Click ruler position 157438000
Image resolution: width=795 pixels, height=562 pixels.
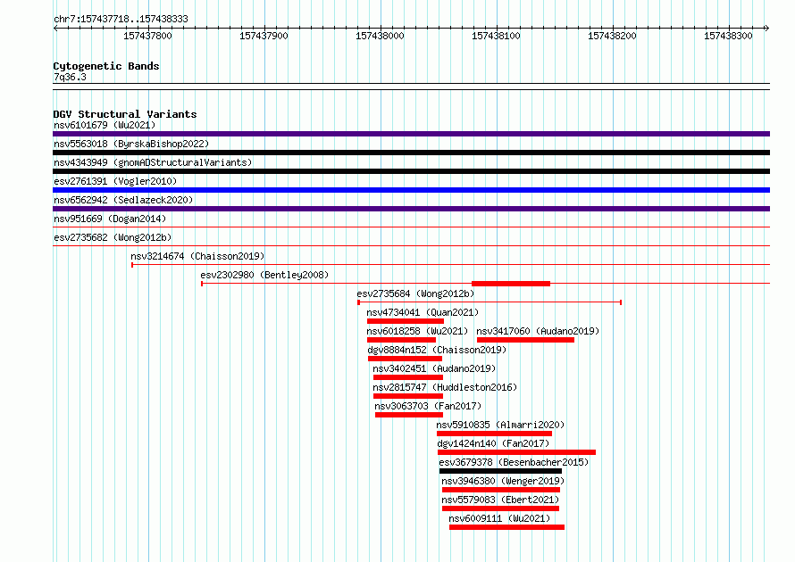pyautogui.click(x=380, y=36)
